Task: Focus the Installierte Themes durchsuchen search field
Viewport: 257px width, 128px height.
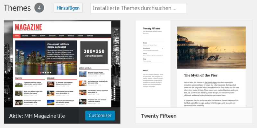Action: pos(139,8)
